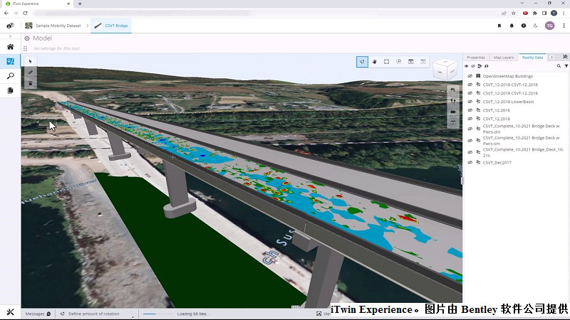
Task: Select the Pan view hand tool
Action: 374,62
